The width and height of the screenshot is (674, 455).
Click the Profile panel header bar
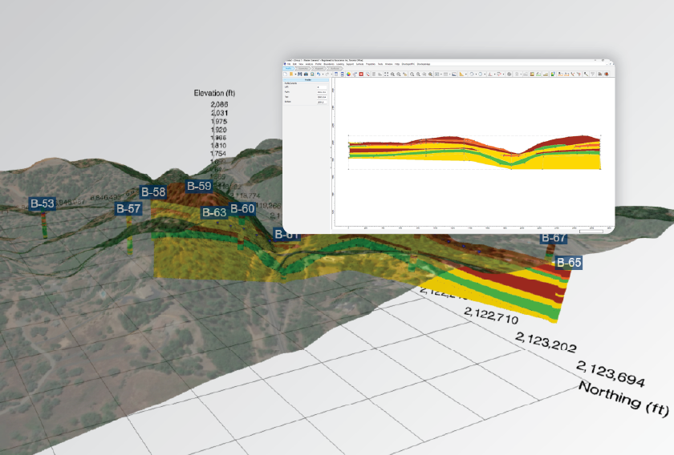pos(306,80)
